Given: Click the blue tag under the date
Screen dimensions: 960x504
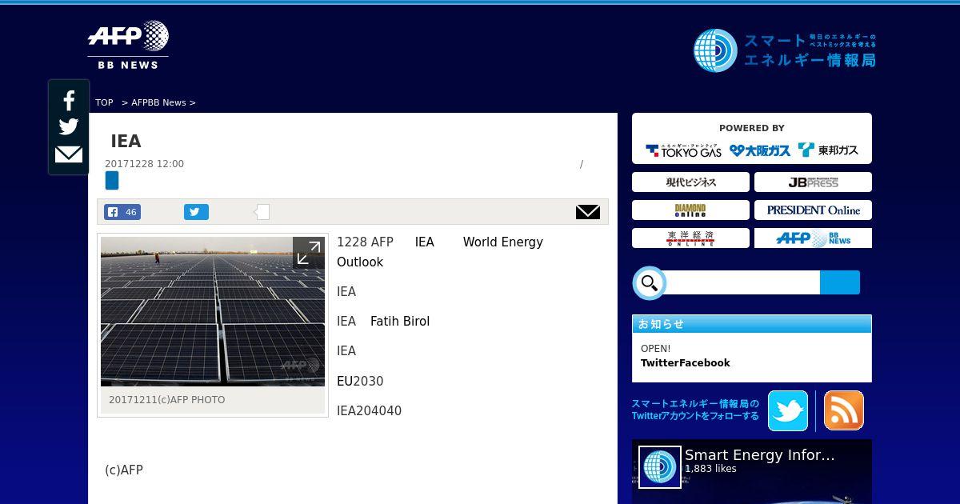Looking at the screenshot, I should click(x=112, y=181).
